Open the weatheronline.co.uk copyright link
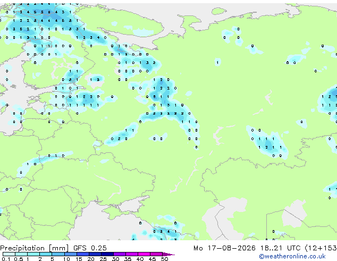Viewport: 337px width, 261px height. pyautogui.click(x=292, y=256)
